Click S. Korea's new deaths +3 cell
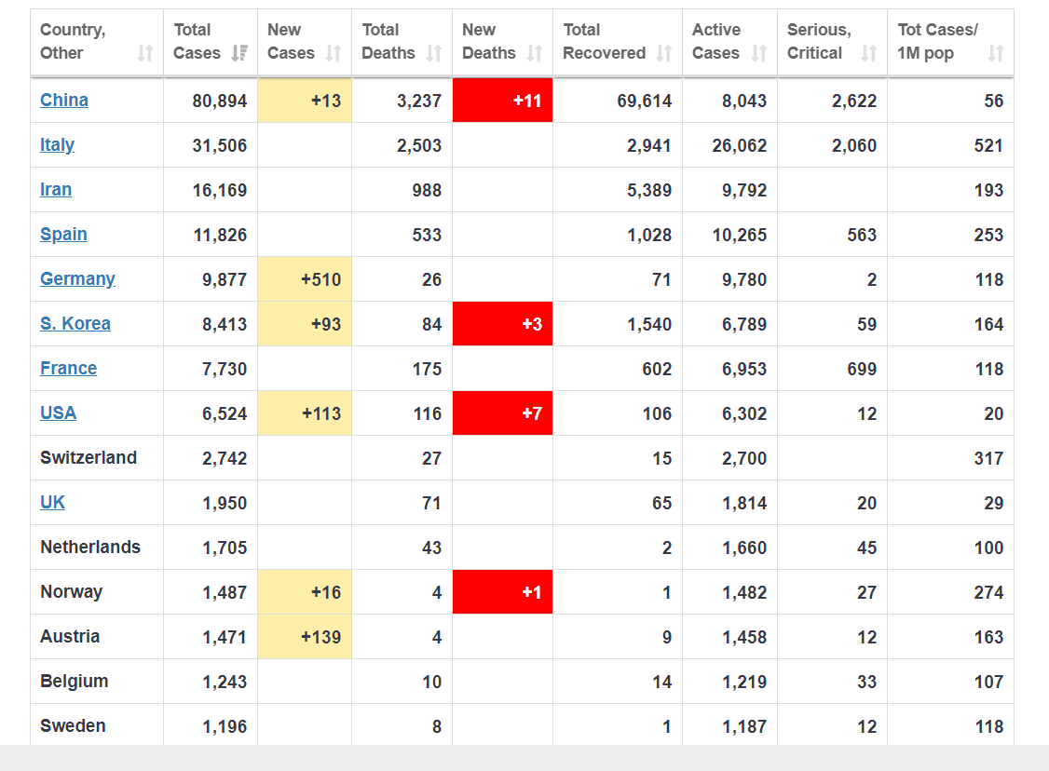The image size is (1049, 771). [502, 324]
